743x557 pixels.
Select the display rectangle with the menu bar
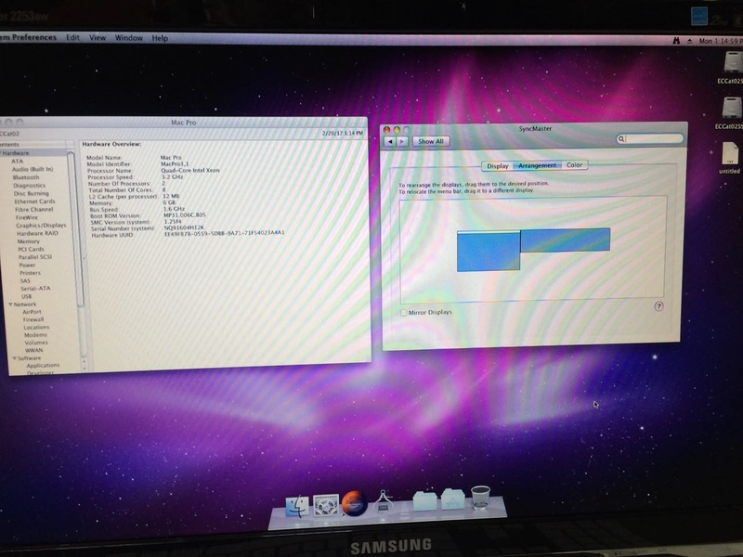489,251
